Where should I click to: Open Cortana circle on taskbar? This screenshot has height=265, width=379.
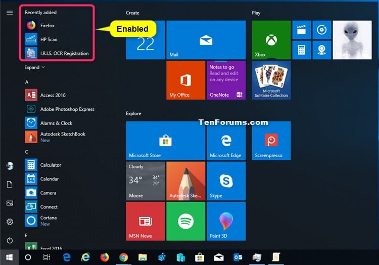(28, 257)
